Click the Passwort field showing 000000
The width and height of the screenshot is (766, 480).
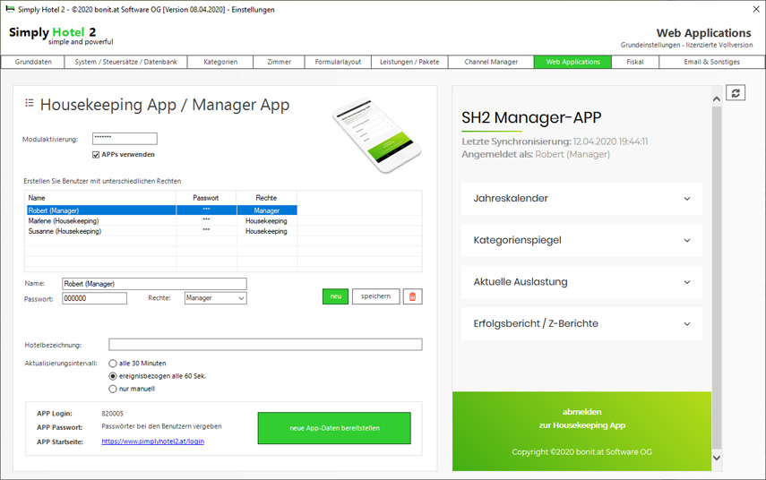(x=94, y=298)
